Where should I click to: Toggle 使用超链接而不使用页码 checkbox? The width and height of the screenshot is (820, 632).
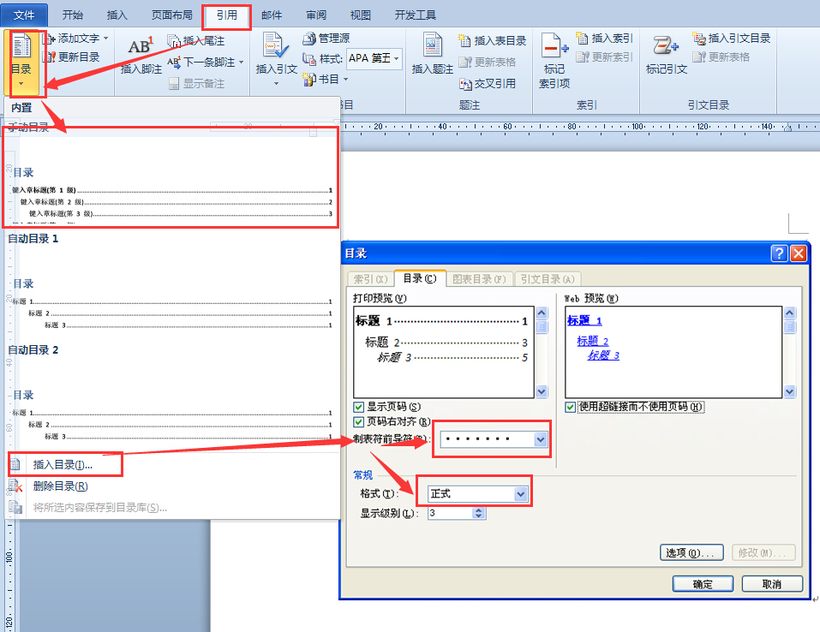[x=571, y=407]
